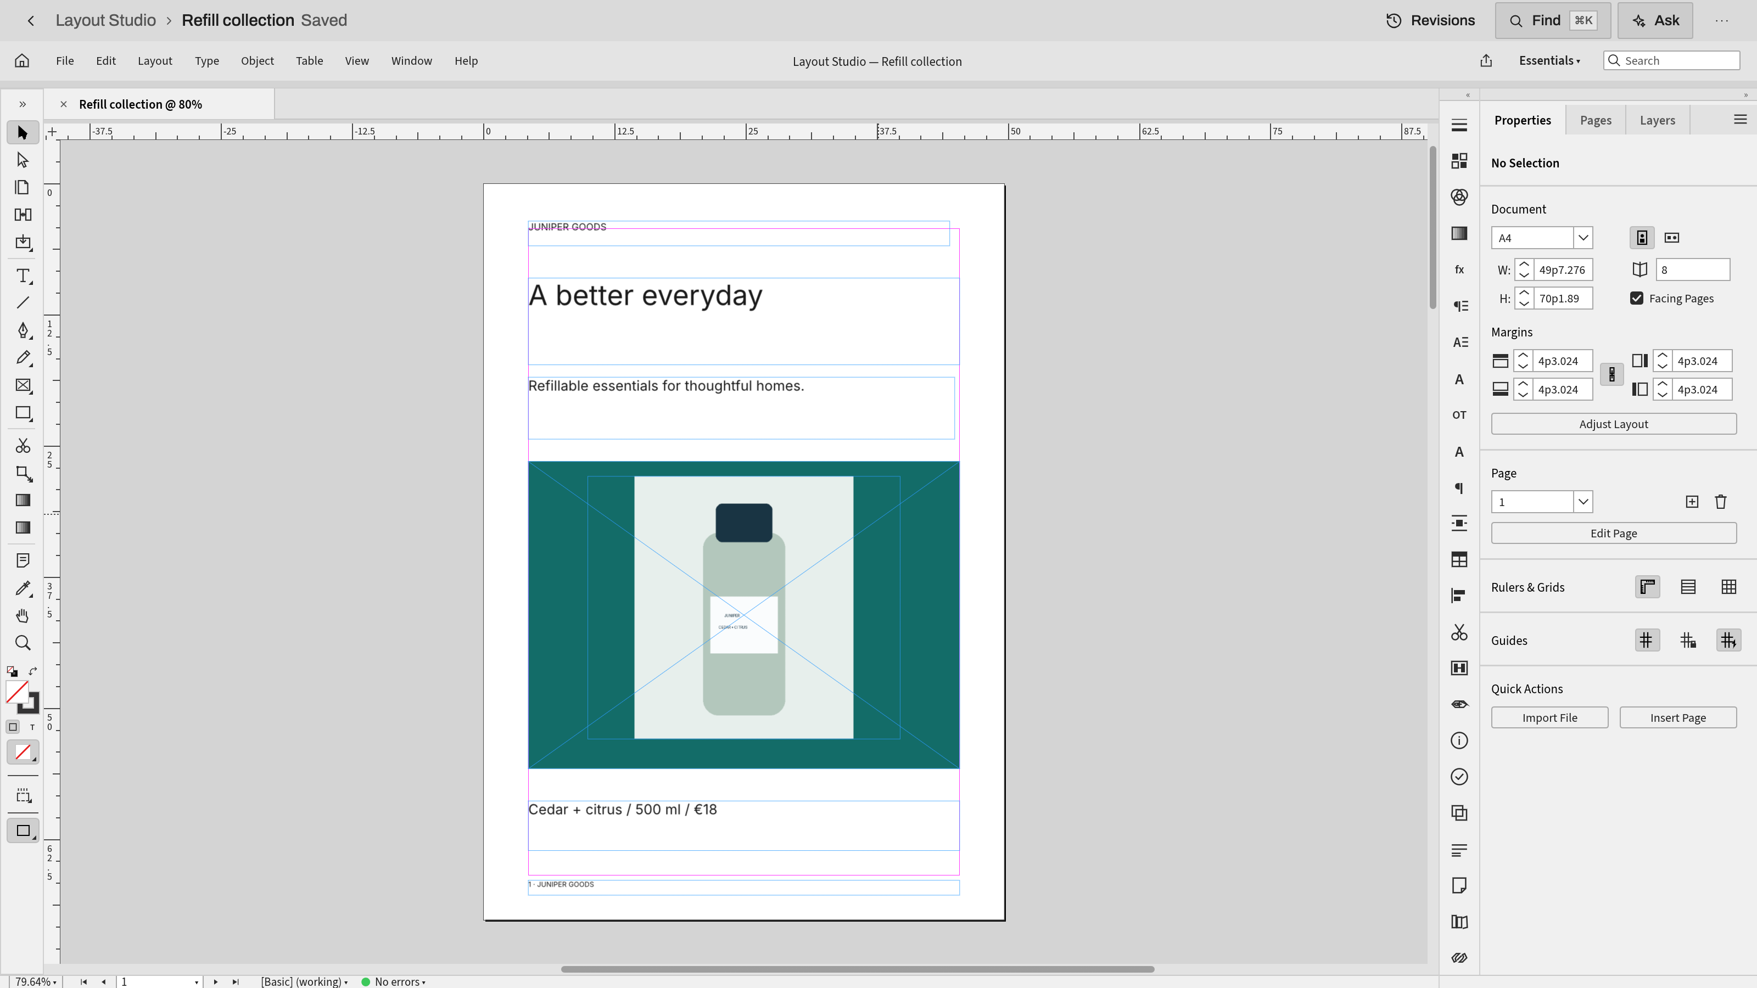This screenshot has width=1757, height=988.
Task: Open the Effects fx panel icon
Action: [x=1459, y=270]
